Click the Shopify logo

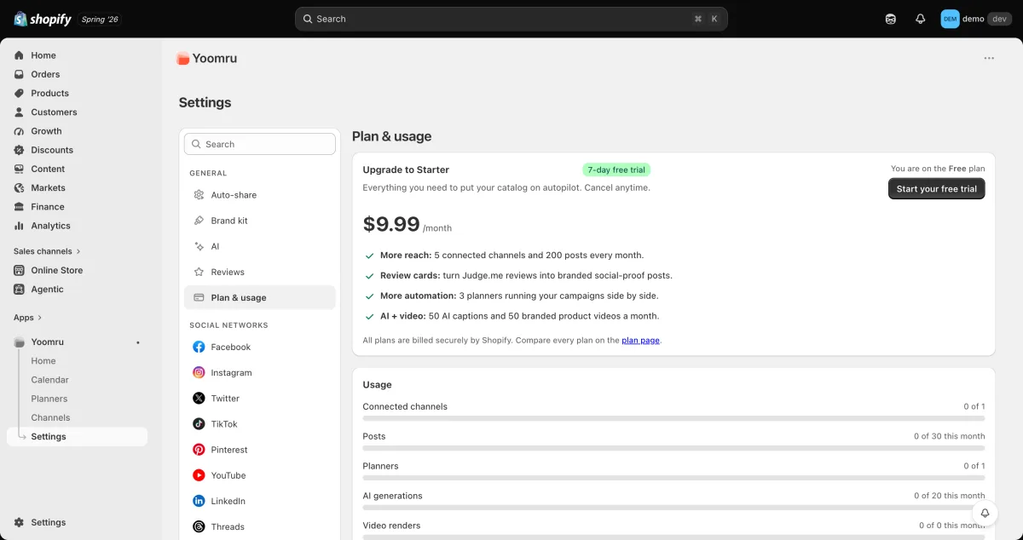43,19
